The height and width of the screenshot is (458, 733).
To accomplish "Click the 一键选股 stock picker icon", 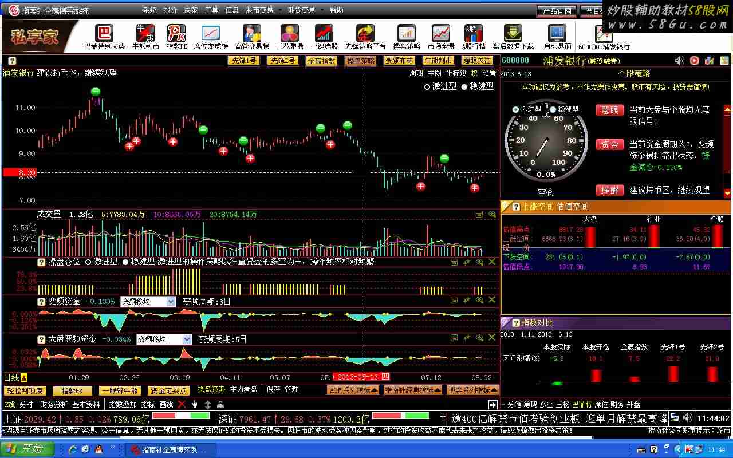I will (x=324, y=37).
